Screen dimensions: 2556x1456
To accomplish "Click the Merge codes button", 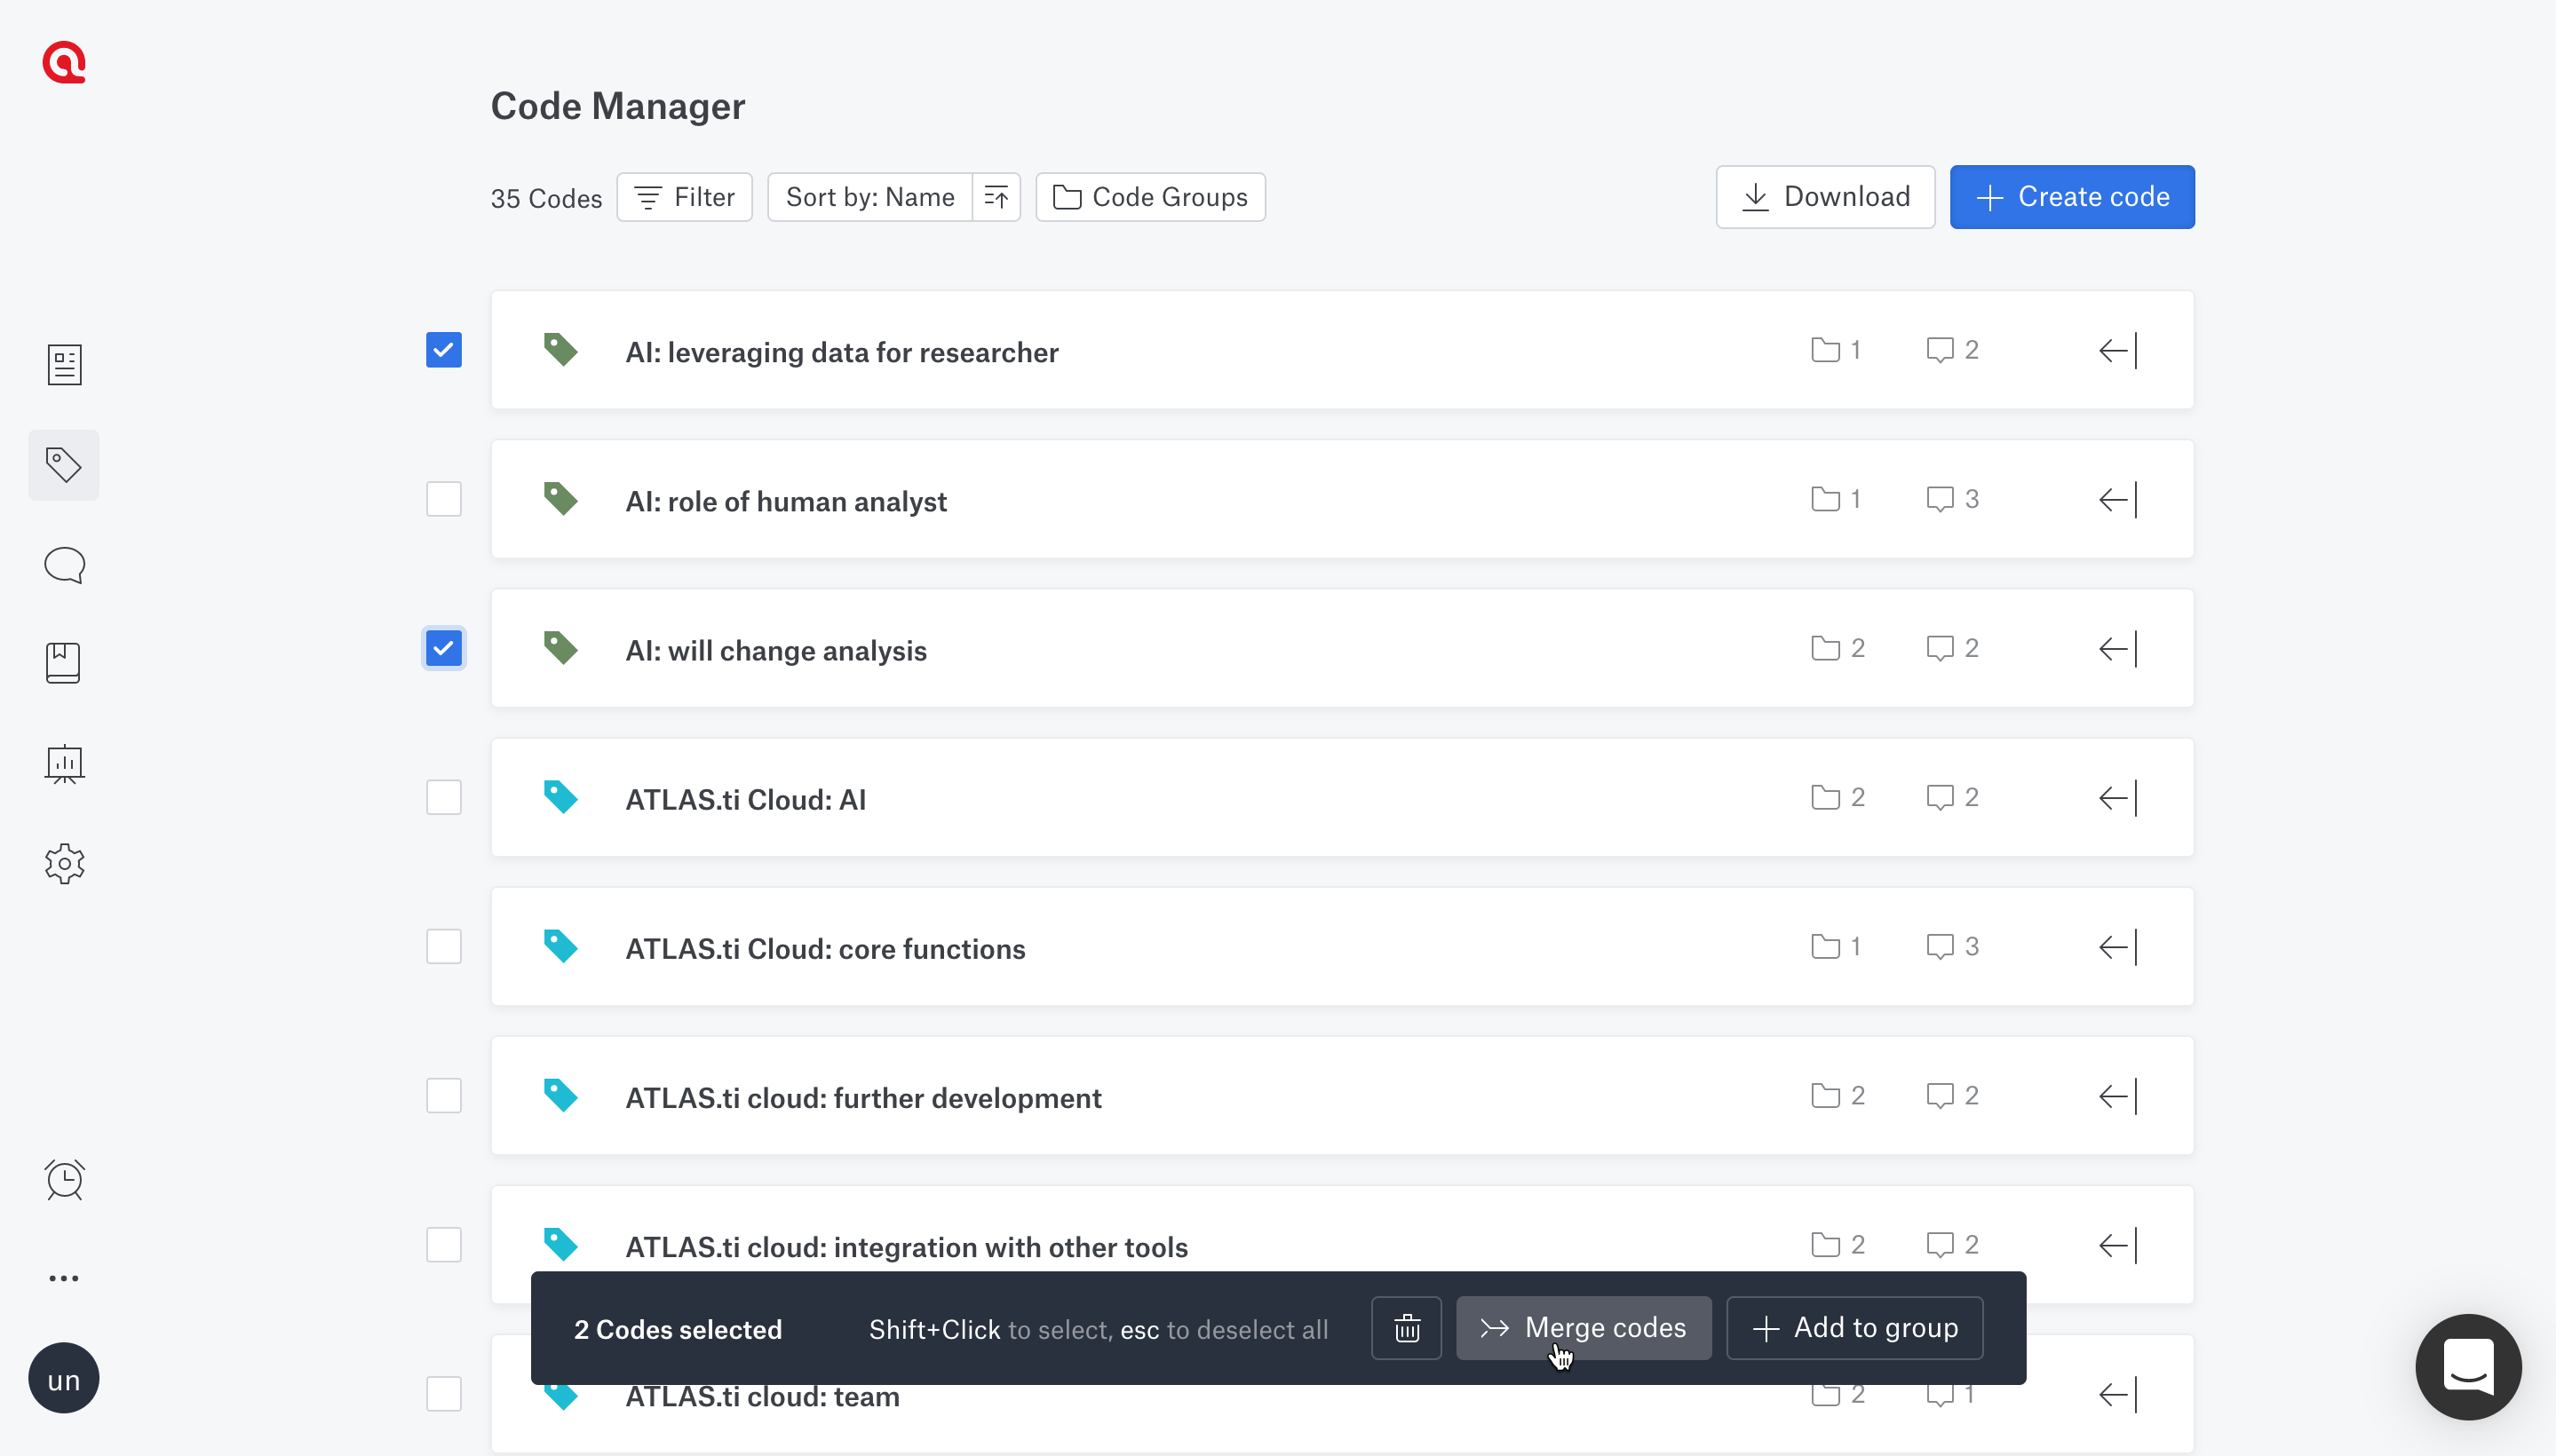I will (1583, 1327).
